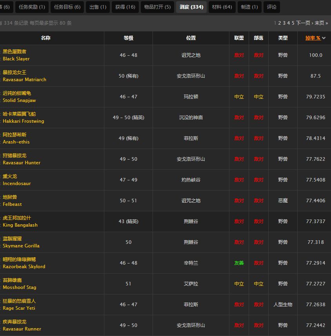
Task: Click level 50 (稀有) for Ravasaur Matriarch
Action: point(128,76)
